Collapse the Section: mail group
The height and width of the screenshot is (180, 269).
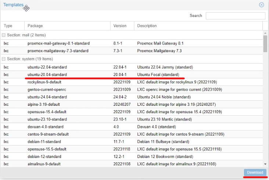click(3, 35)
